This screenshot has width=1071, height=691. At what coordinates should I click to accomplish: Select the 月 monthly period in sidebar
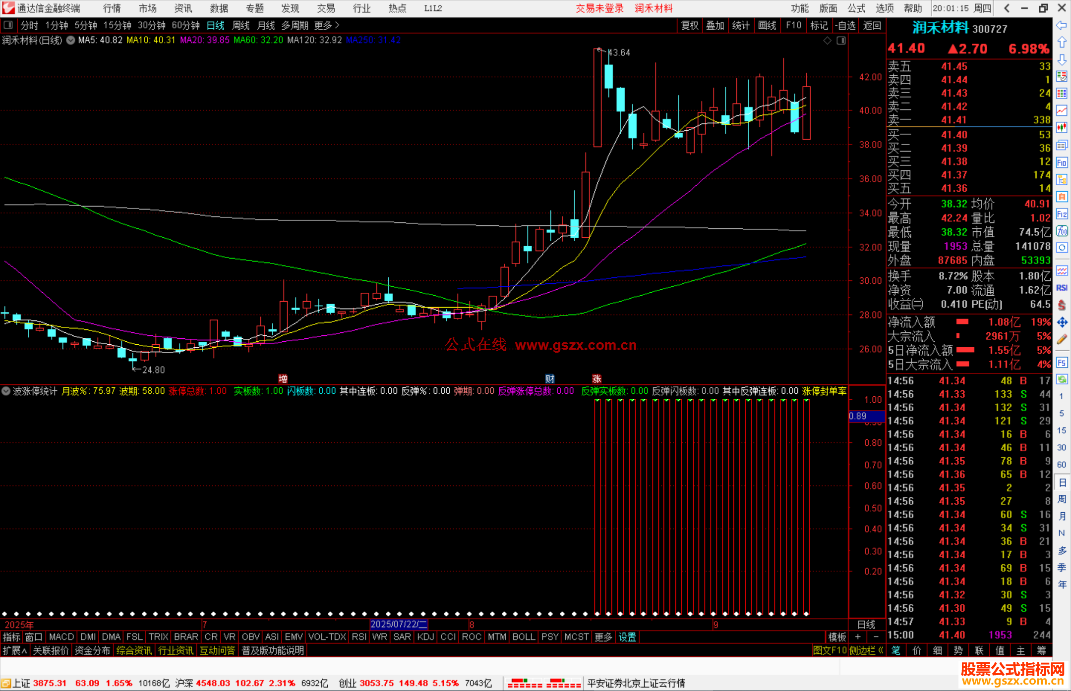1062,516
